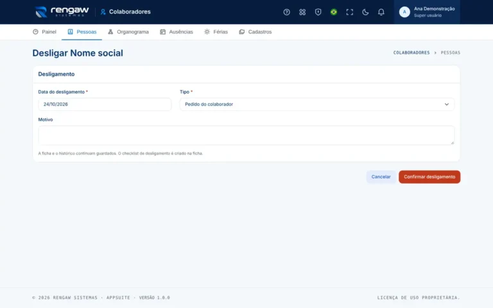Click the Desligamento section title
The image size is (493, 308).
[56, 74]
